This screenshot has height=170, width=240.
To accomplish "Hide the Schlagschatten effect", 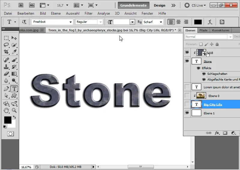I will click(204, 74).
